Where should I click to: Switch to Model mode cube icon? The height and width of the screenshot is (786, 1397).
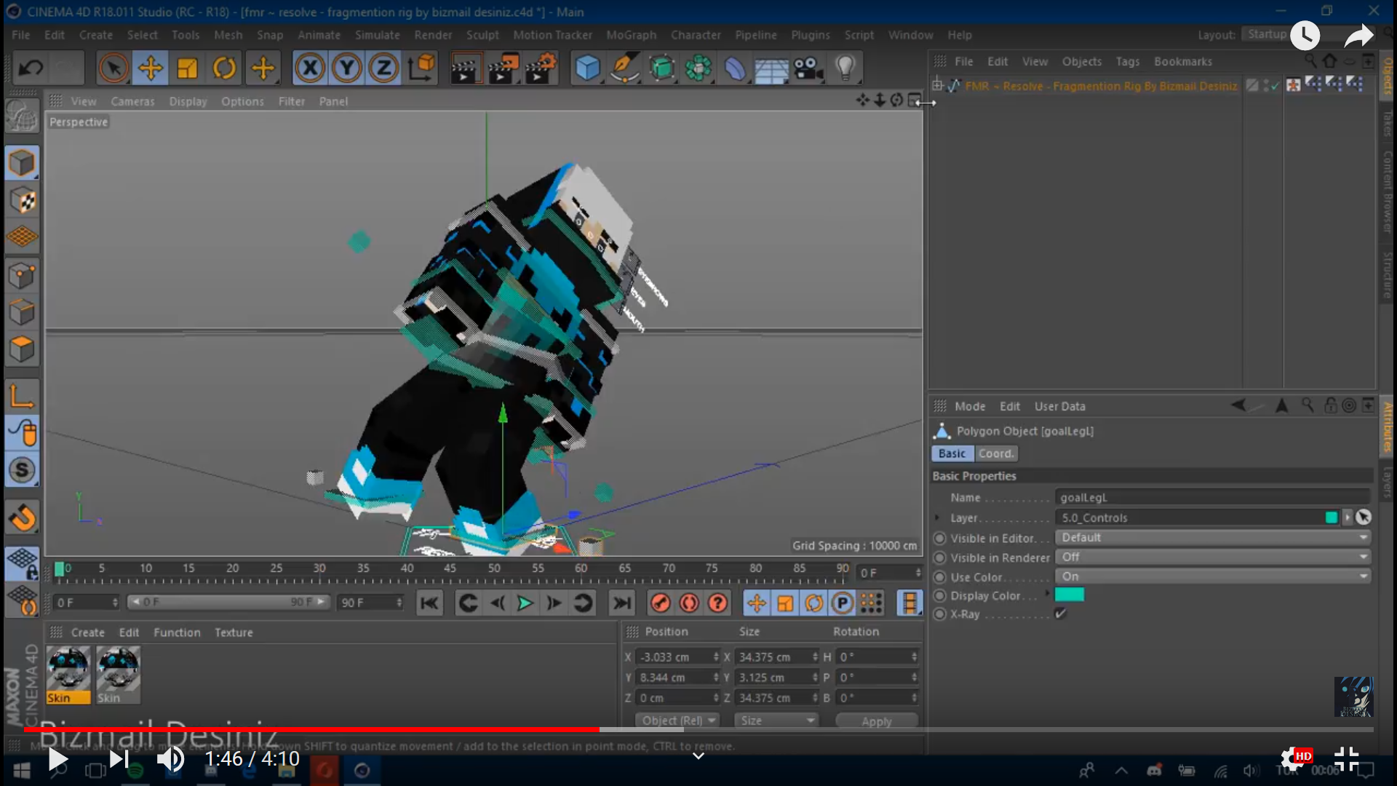tap(22, 163)
